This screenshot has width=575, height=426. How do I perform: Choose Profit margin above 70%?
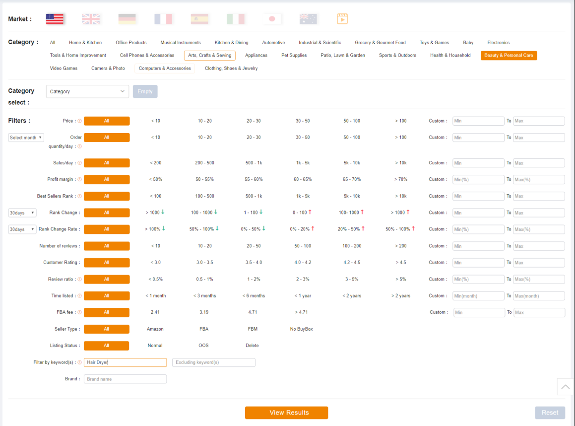coord(401,179)
